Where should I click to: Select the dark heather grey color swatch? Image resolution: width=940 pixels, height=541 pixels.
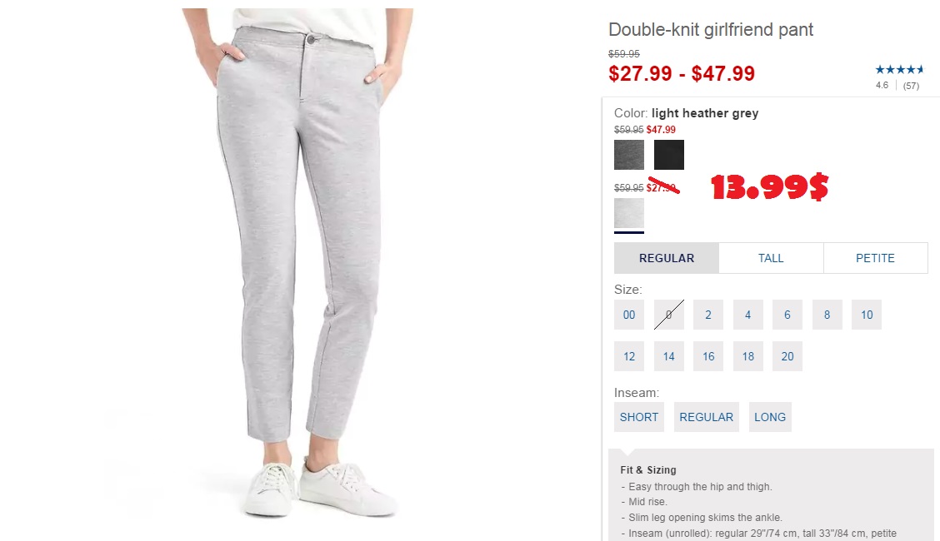(629, 155)
